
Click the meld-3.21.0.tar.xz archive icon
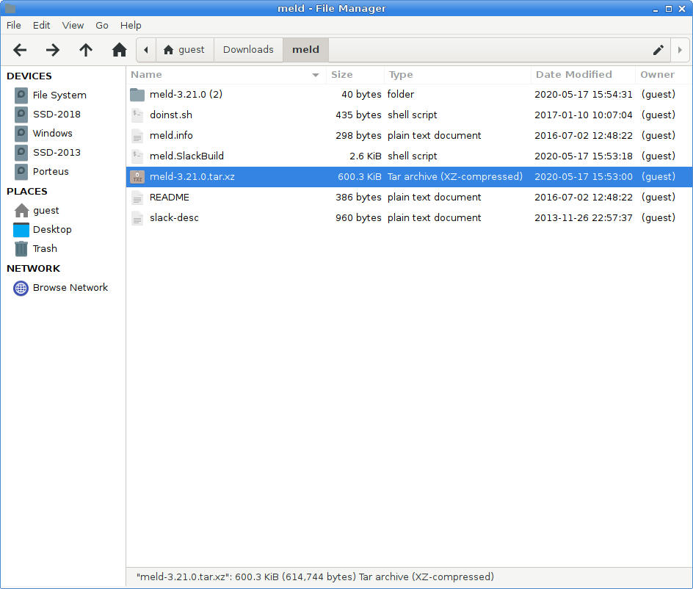point(137,177)
